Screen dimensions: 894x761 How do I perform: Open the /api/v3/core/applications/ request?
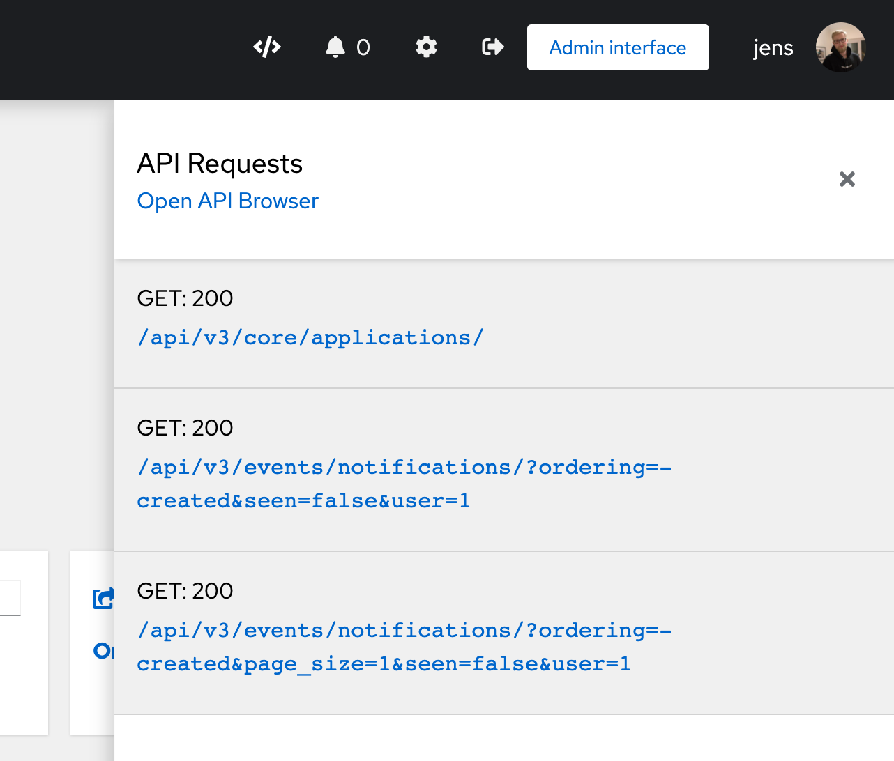click(x=311, y=337)
